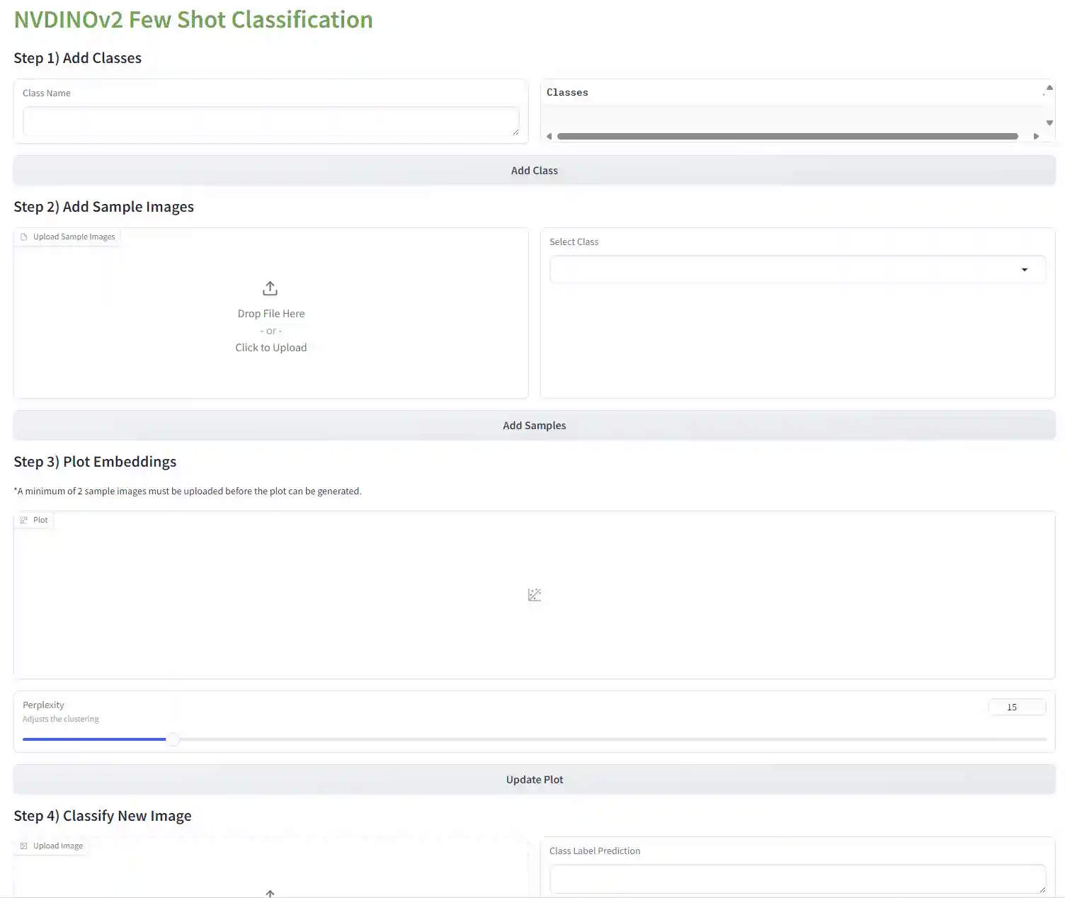The width and height of the screenshot is (1065, 898).
Task: Click the 'Click to Upload' text area
Action: (270, 348)
